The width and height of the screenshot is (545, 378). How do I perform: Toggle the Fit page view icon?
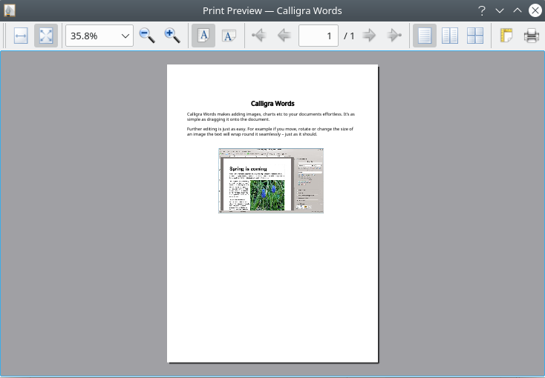coord(46,36)
